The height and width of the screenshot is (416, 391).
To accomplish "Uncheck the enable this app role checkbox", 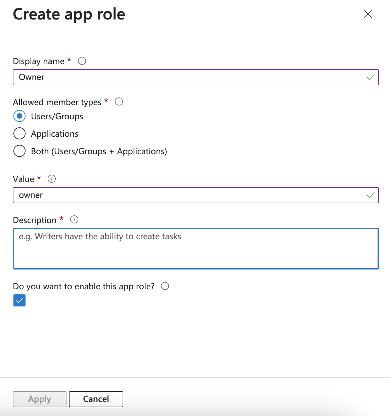I will [19, 300].
